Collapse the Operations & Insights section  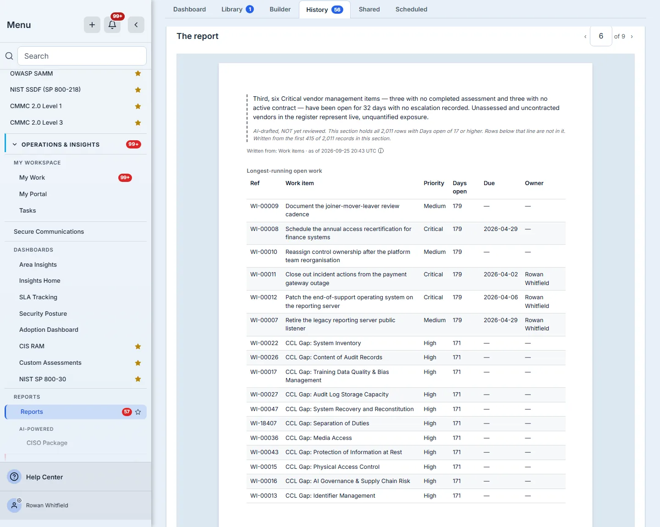point(15,144)
